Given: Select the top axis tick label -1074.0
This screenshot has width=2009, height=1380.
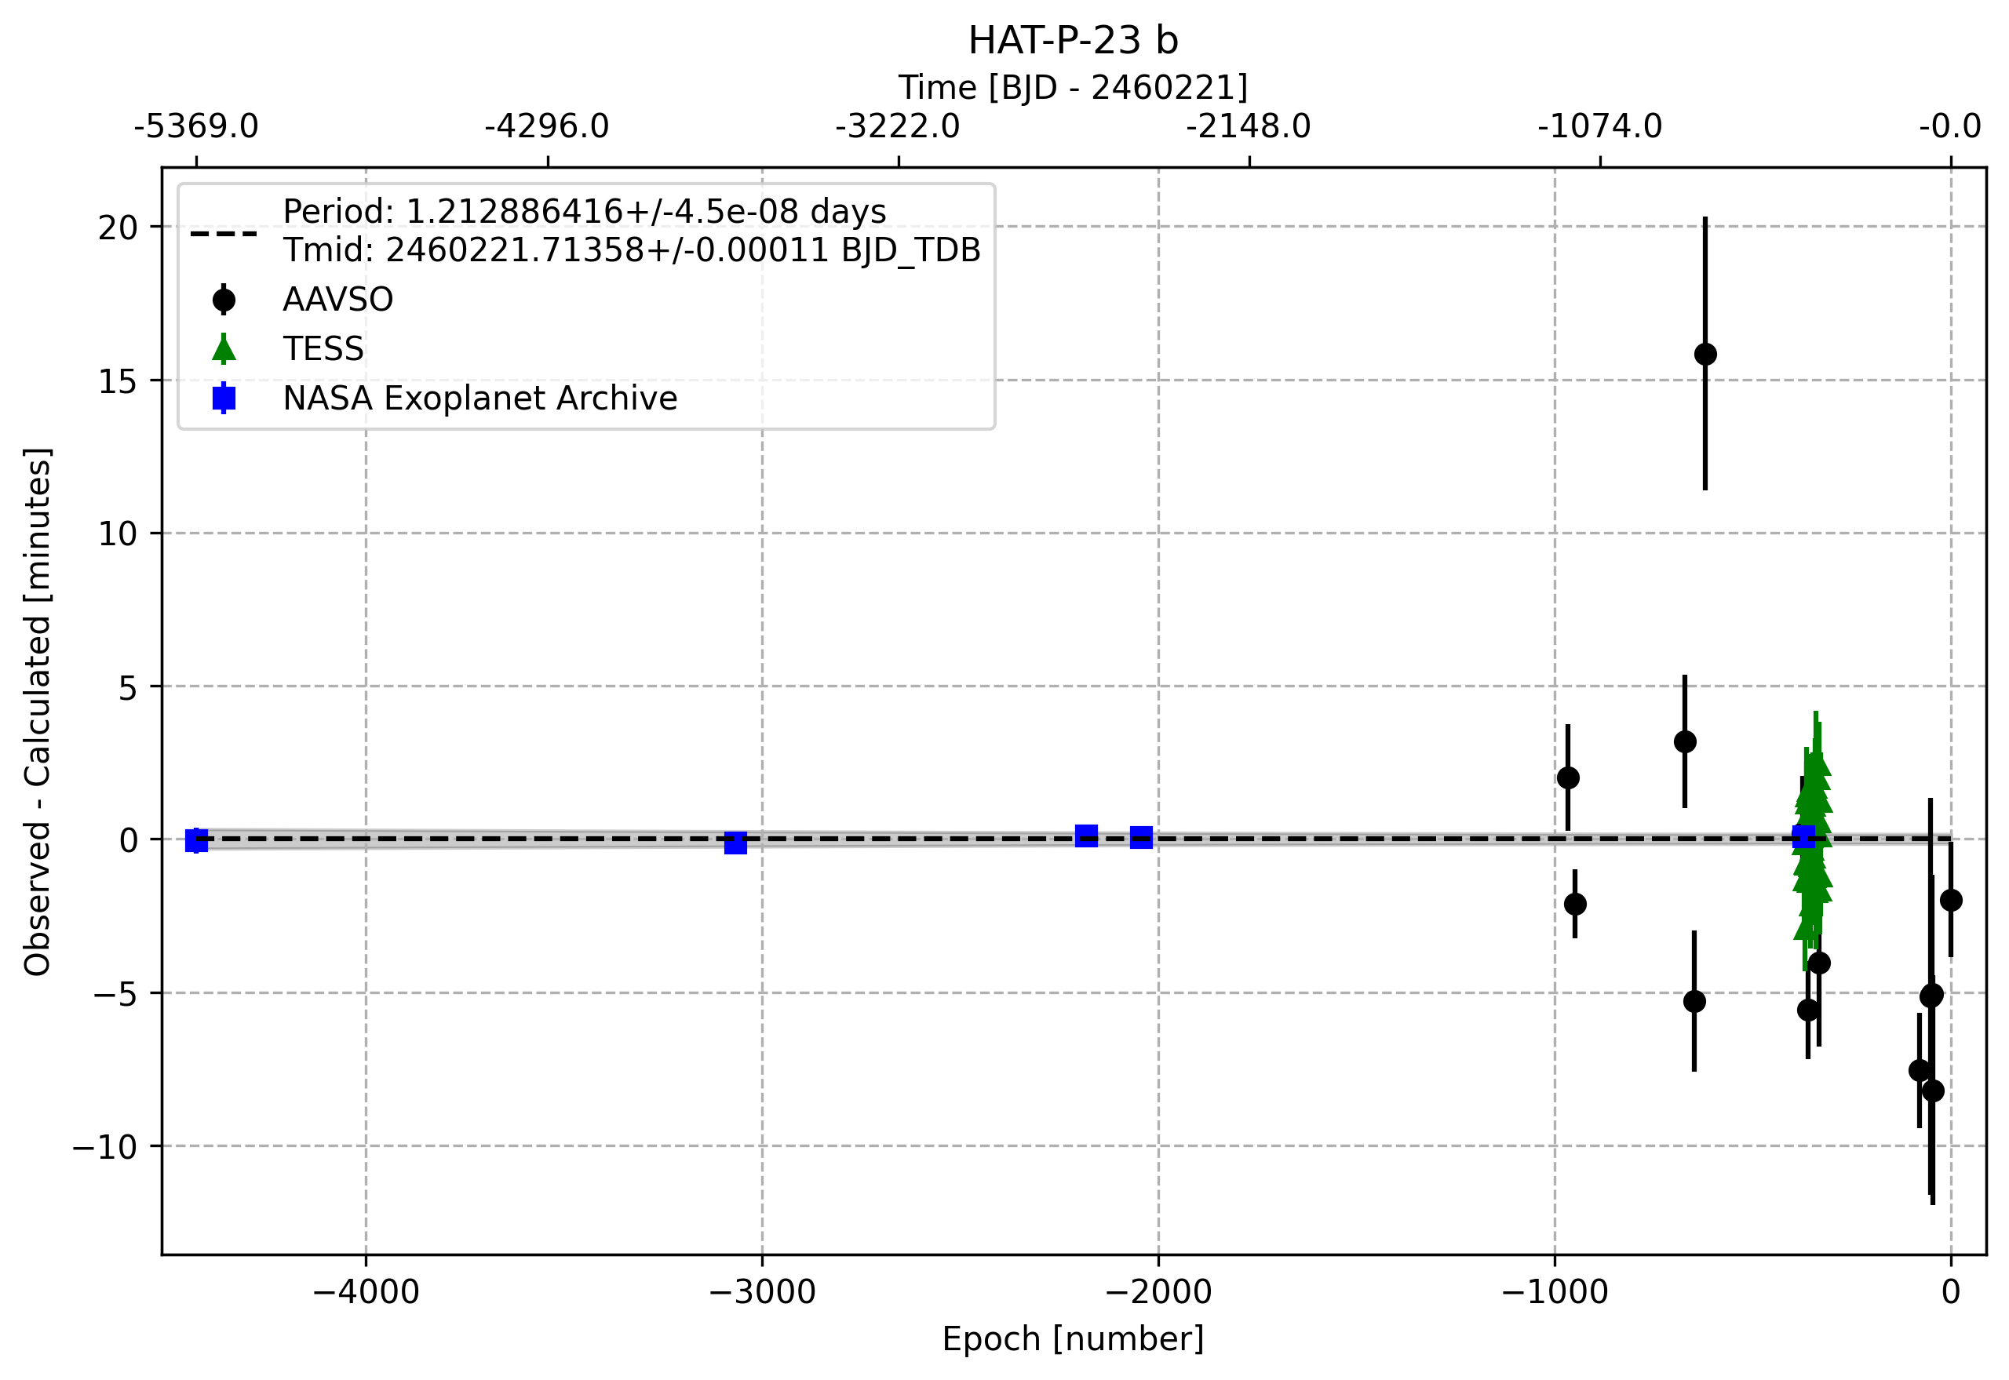Looking at the screenshot, I should pyautogui.click(x=1600, y=127).
